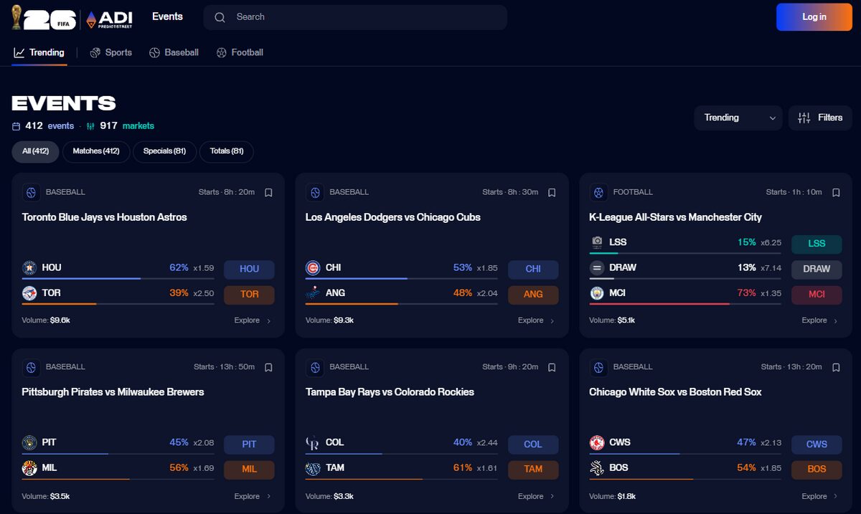Image resolution: width=861 pixels, height=514 pixels.
Task: Focus the Search input field
Action: point(355,17)
